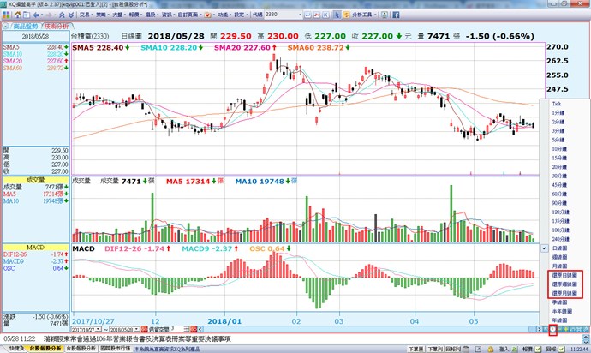Screen dimensions: 591x353
Task: Open the date range dropdown 2017/10/27
Action: pos(88,329)
